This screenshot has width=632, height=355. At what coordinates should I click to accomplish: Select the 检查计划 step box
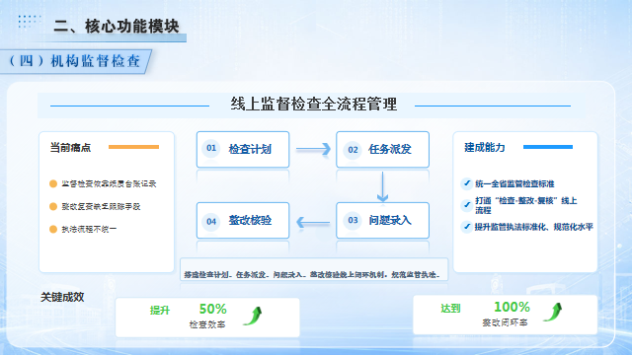243,149
